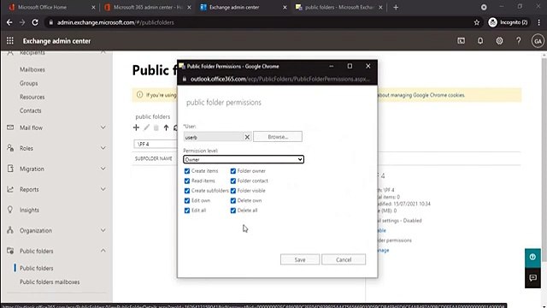This screenshot has height=308, width=547.
Task: Open Contacts in sidebar
Action: click(x=31, y=110)
